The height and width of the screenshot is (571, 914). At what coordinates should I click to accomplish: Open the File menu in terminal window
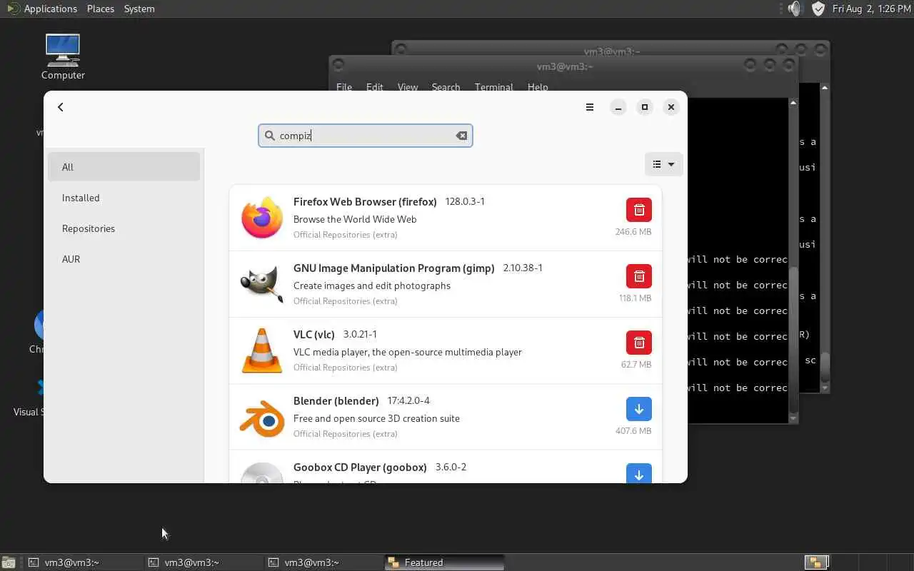coord(344,87)
